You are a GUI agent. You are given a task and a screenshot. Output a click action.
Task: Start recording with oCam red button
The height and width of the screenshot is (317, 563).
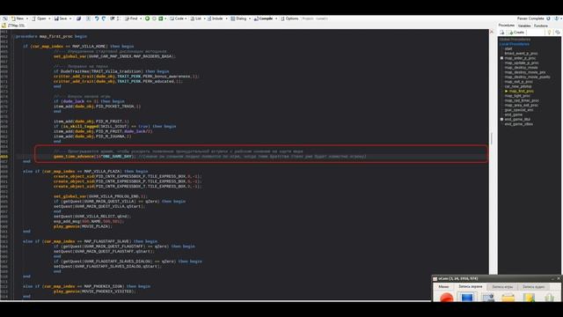pos(446,298)
